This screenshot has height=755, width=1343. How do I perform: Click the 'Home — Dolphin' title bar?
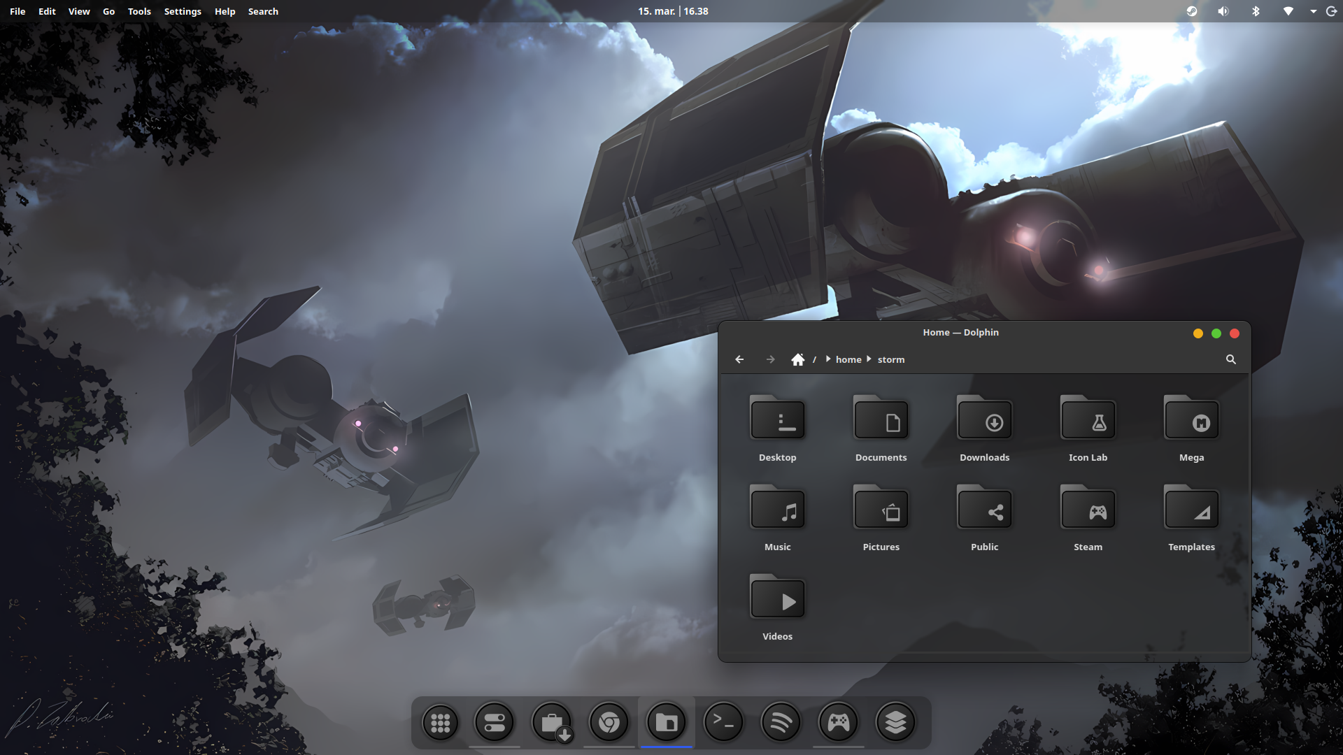pyautogui.click(x=960, y=333)
